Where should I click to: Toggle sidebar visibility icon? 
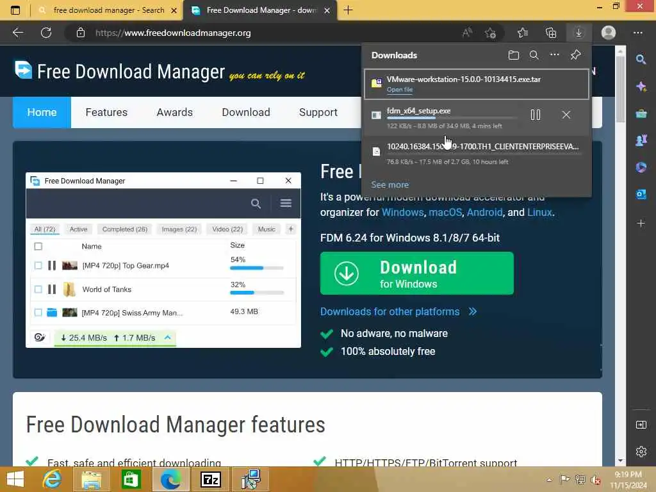(641, 425)
